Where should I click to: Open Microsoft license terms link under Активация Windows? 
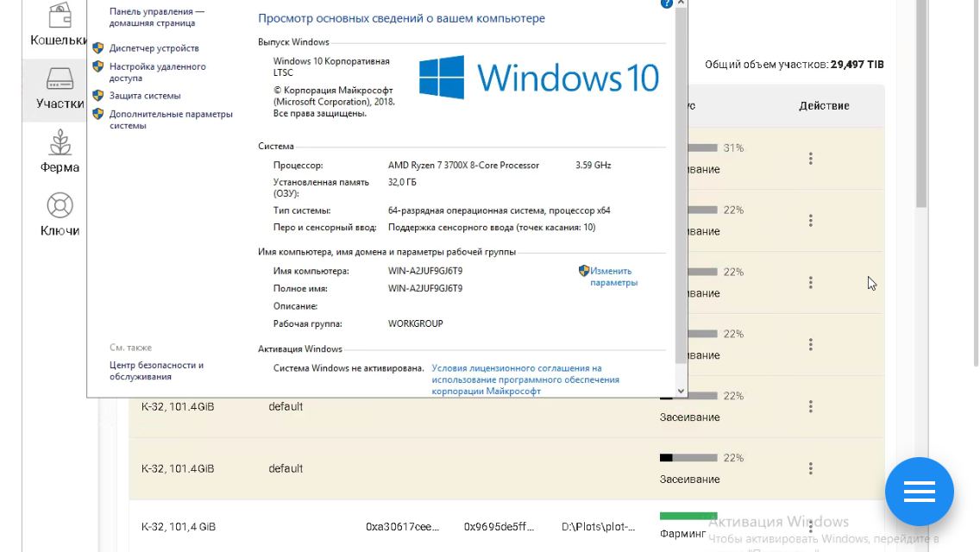525,379
